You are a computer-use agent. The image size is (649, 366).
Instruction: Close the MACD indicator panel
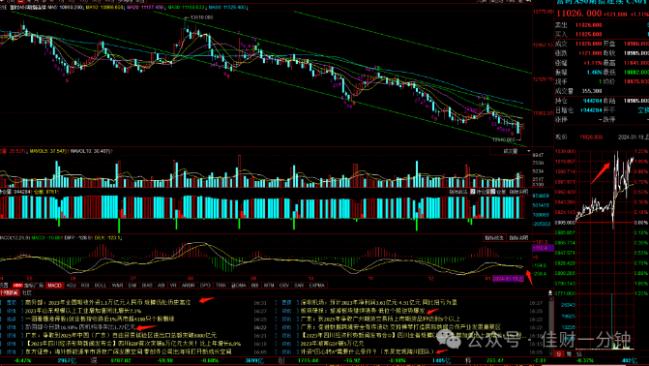tap(518, 238)
